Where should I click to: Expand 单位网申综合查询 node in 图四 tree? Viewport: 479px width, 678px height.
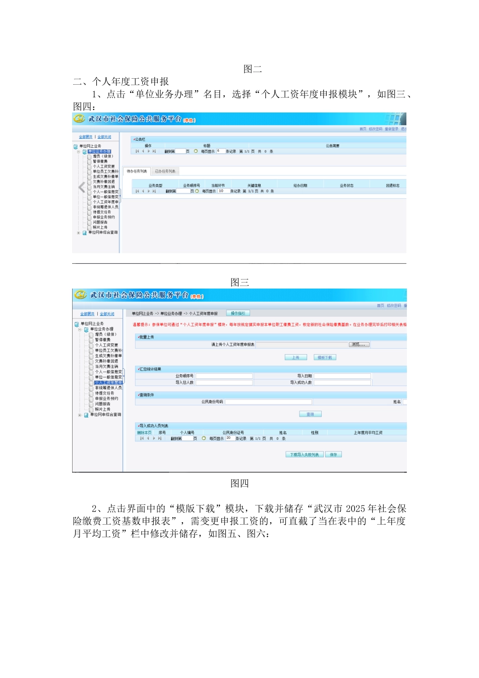pos(80,415)
